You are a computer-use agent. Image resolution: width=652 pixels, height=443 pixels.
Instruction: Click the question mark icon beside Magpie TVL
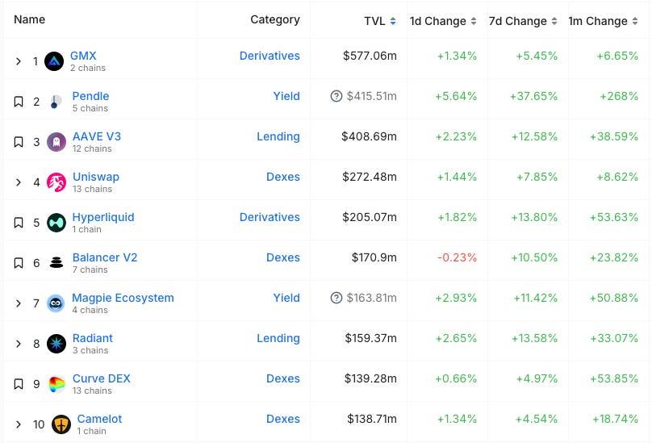(336, 298)
